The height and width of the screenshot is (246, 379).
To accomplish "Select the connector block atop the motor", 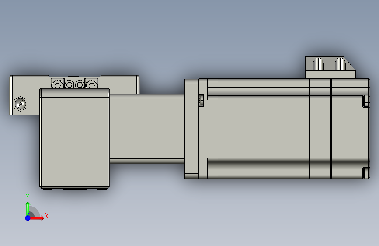I will click(x=330, y=67).
